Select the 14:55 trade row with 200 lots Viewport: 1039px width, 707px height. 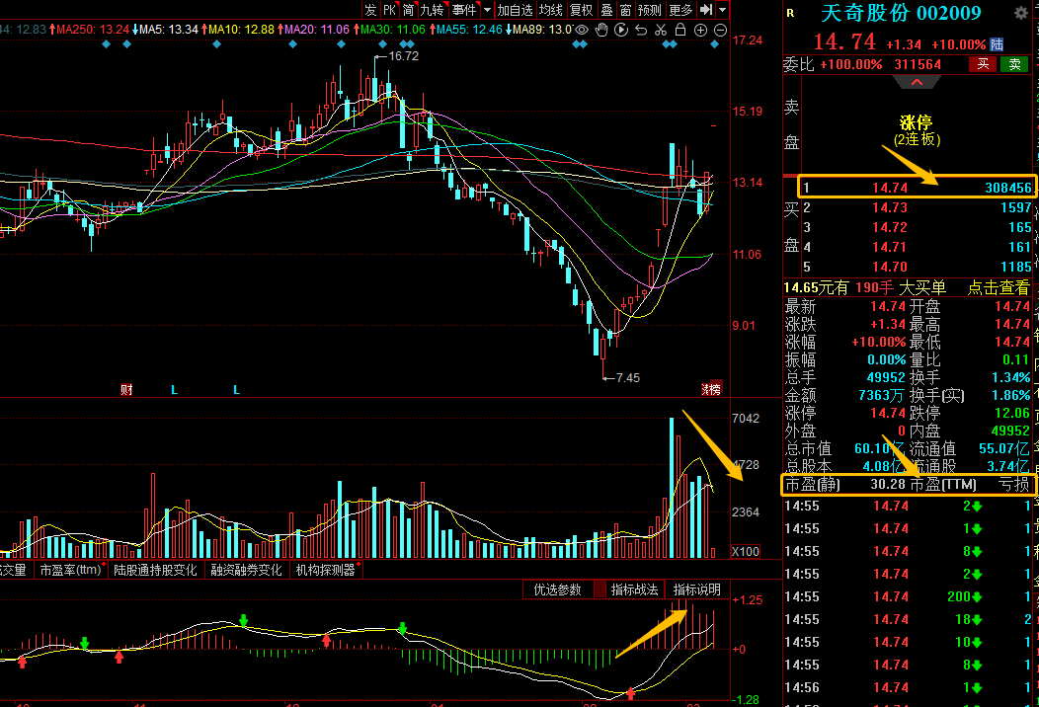(908, 597)
